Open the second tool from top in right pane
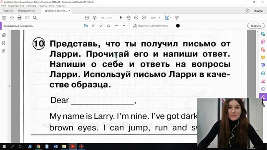267x150 pixels. 263,42
